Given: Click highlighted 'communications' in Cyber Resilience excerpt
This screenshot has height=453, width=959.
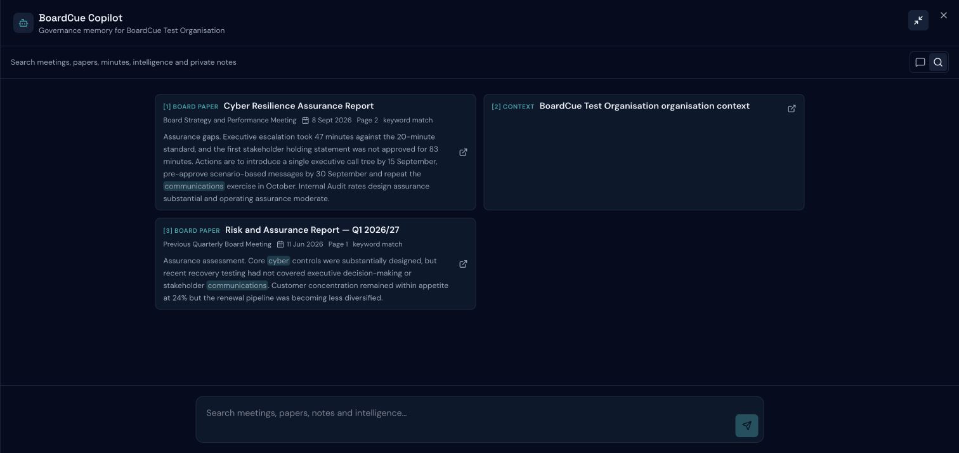Looking at the screenshot, I should 194,187.
